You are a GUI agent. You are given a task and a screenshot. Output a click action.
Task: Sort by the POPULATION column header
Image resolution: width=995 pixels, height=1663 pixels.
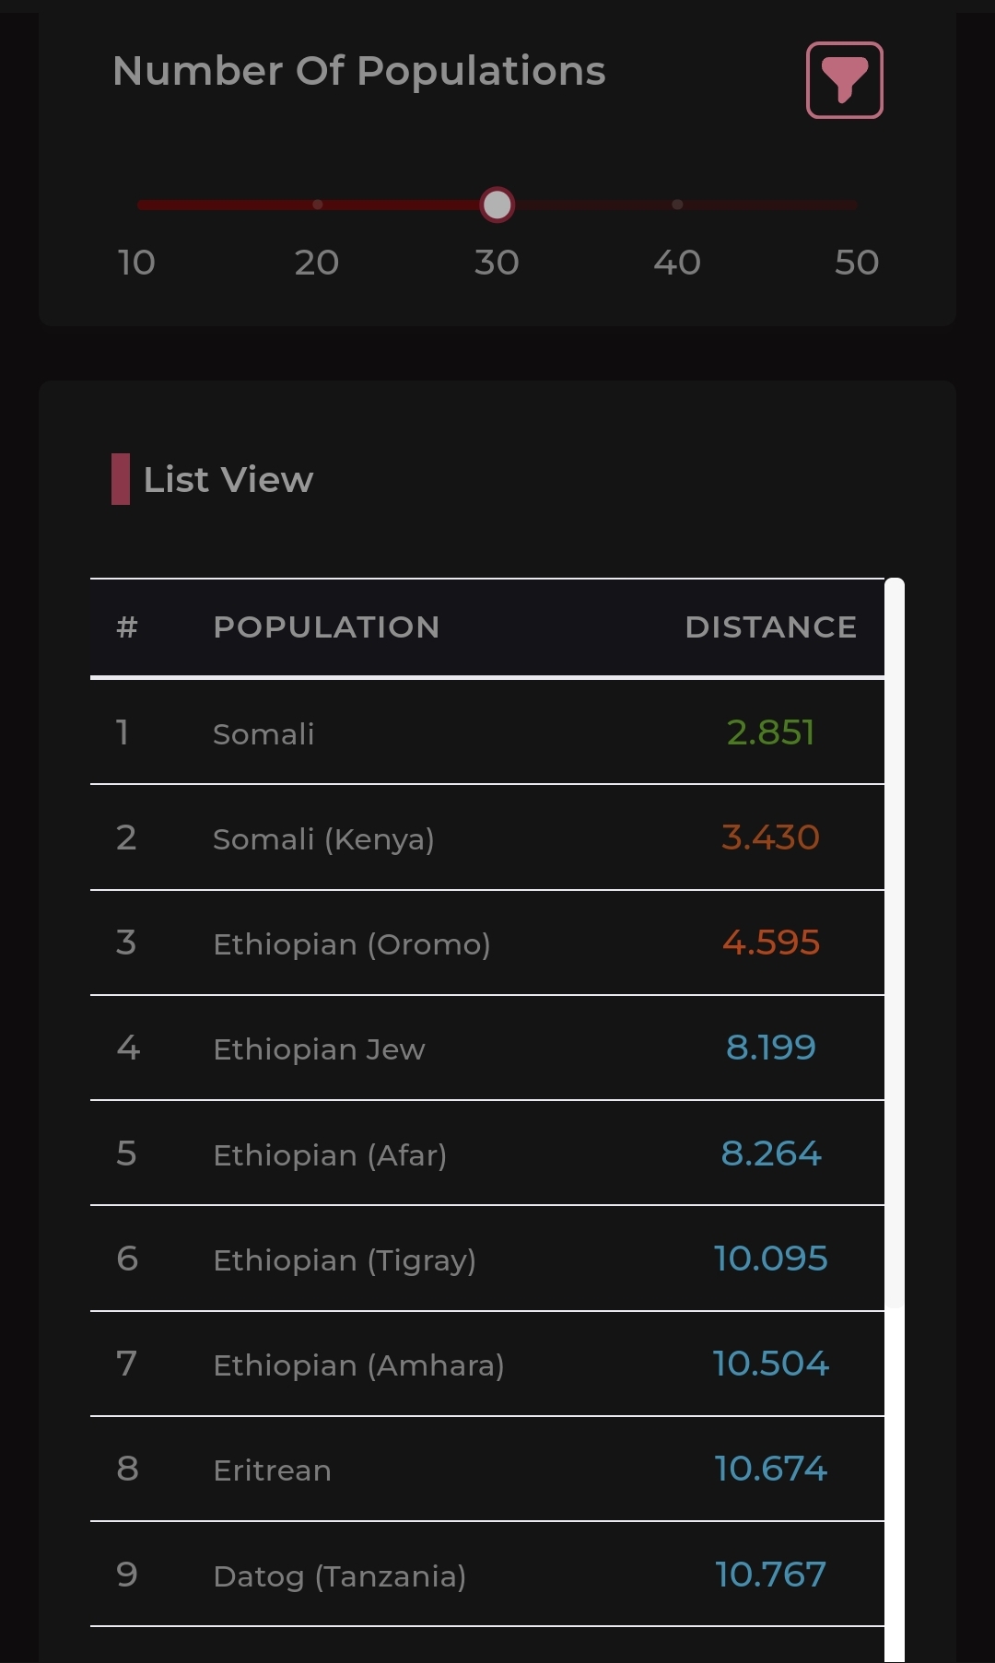326,627
